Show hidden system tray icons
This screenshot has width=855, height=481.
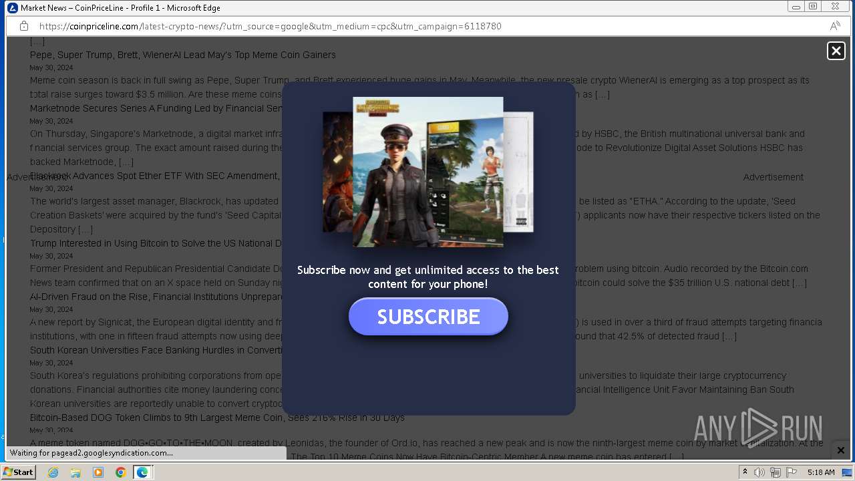[x=745, y=472]
